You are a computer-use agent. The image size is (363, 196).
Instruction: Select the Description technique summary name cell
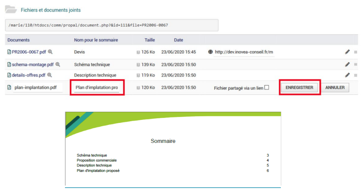(95, 75)
